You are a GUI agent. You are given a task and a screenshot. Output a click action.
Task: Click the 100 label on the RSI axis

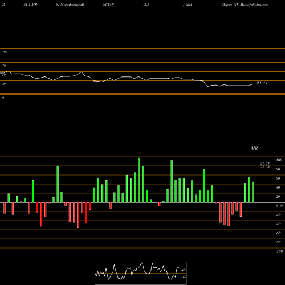click(x=5, y=52)
